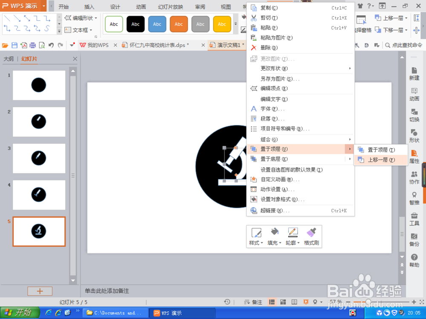Select 置于顶层(T) in the submenu

tap(381, 150)
